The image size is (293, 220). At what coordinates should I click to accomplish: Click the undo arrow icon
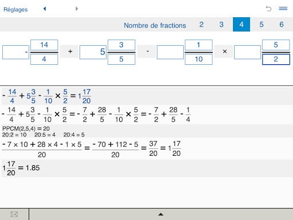pyautogui.click(x=268, y=9)
